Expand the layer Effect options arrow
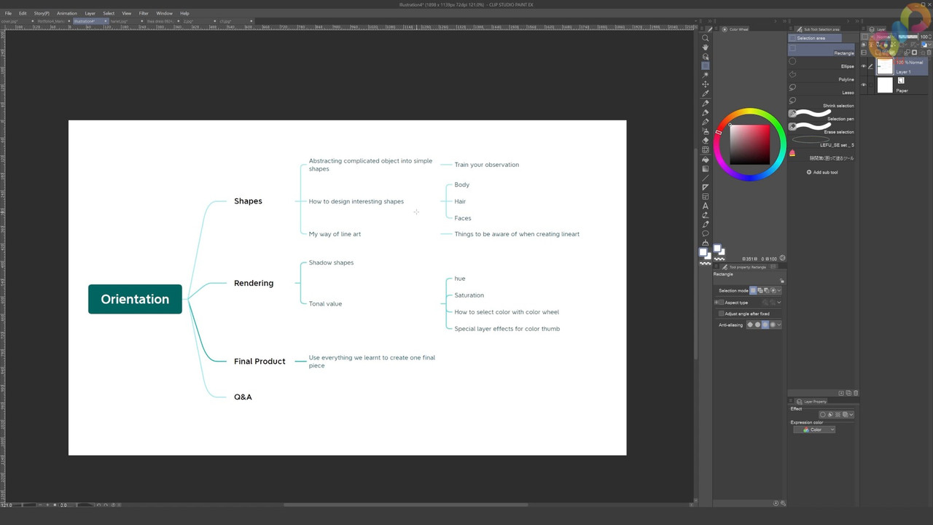 click(x=851, y=415)
